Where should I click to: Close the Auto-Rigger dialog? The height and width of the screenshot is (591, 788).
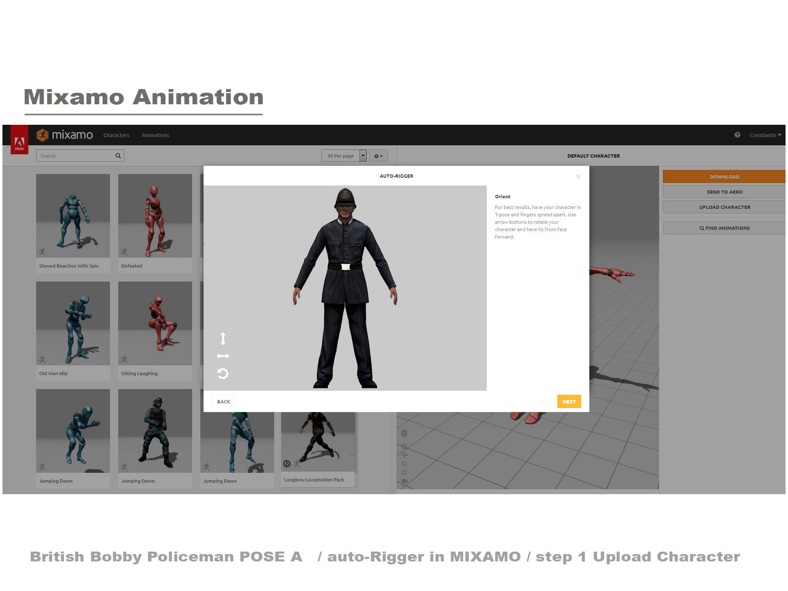(x=578, y=176)
